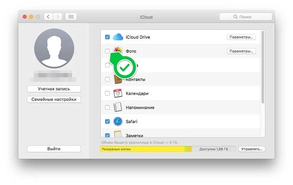Click the services list scrollbar
Screen dimensions: 293x185
[x=263, y=67]
